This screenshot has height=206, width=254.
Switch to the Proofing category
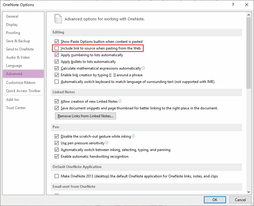(23, 33)
